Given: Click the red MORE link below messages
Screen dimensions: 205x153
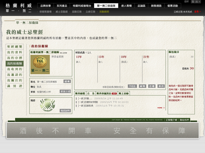Looking at the screenshot, I should 161,108.
